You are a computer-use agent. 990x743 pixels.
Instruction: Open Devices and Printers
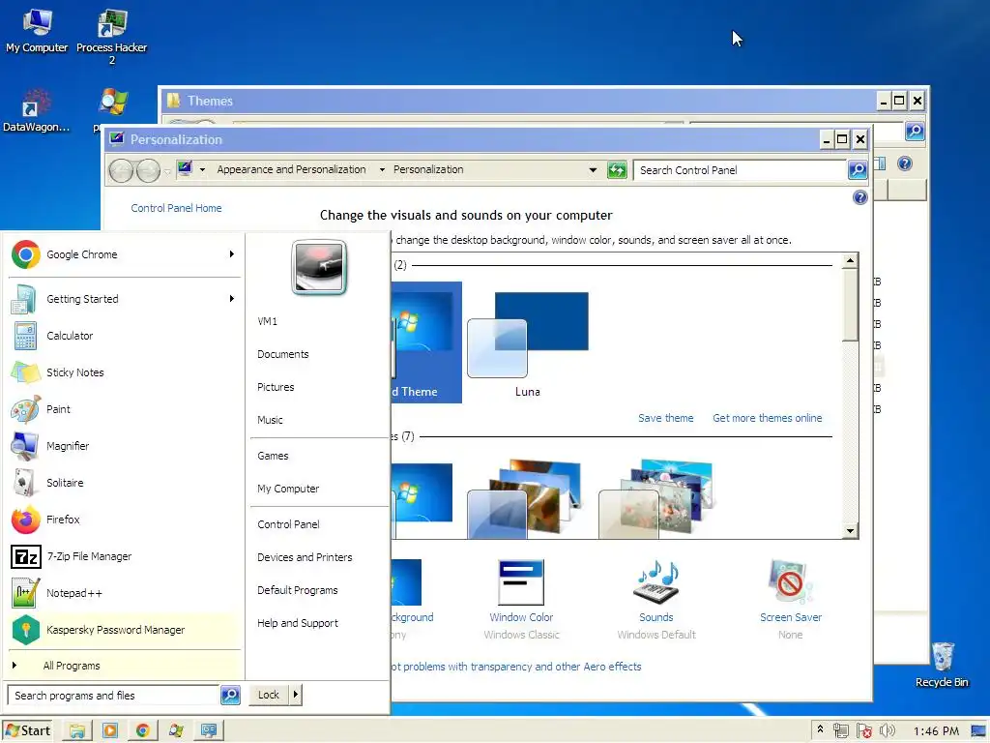tap(305, 557)
